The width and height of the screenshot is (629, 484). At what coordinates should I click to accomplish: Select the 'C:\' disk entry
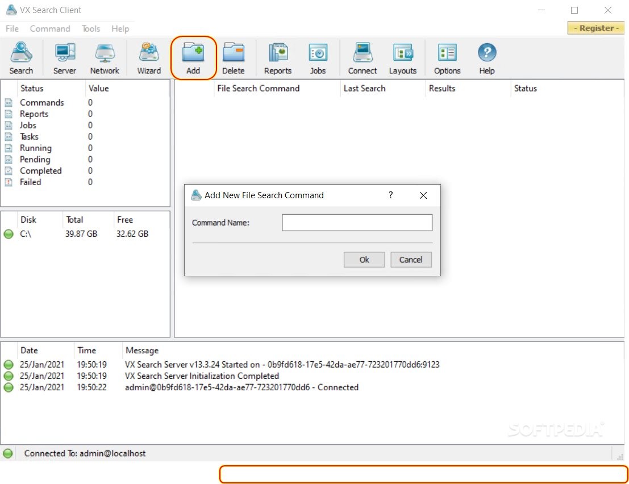click(26, 234)
